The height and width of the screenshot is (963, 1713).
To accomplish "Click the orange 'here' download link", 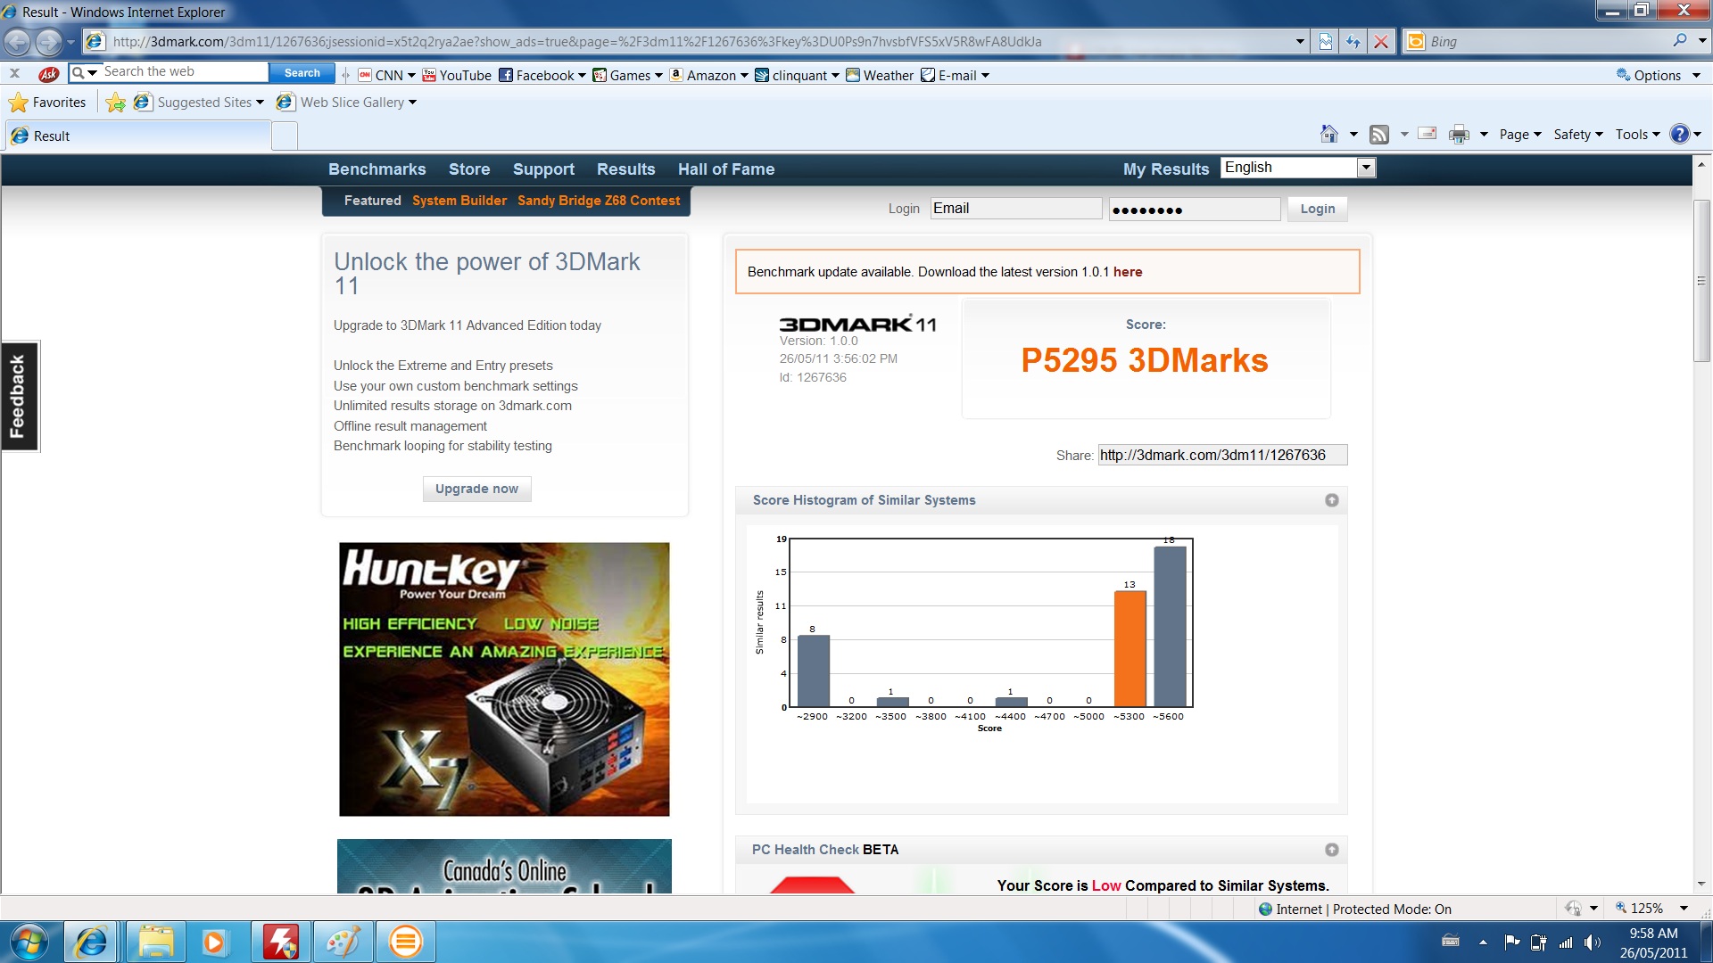I will (1128, 272).
